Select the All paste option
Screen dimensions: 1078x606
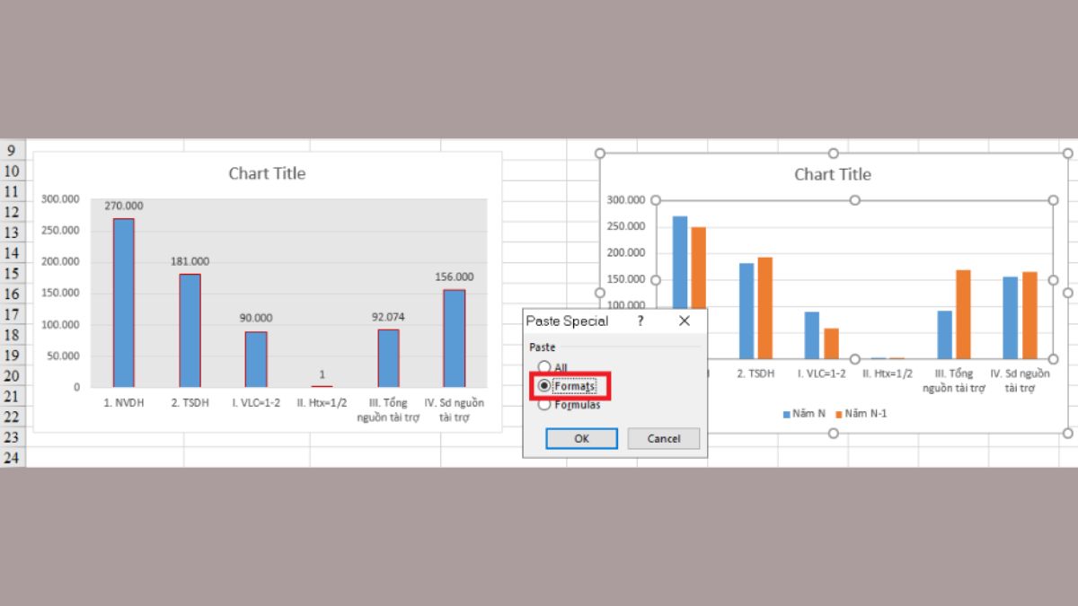[544, 366]
